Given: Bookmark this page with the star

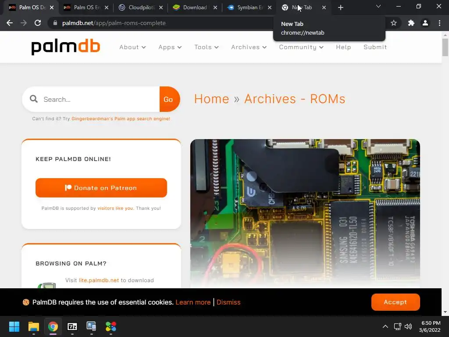Looking at the screenshot, I should coord(394,23).
